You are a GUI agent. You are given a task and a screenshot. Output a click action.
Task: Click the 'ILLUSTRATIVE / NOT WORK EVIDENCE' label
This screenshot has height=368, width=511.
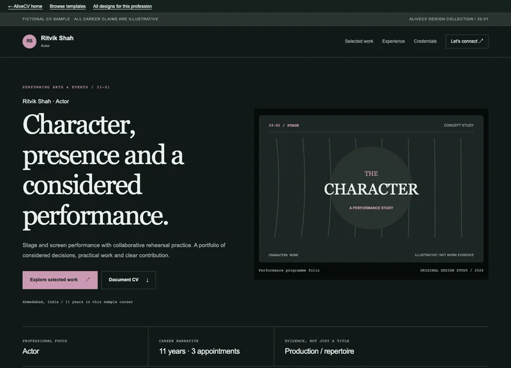444,255
